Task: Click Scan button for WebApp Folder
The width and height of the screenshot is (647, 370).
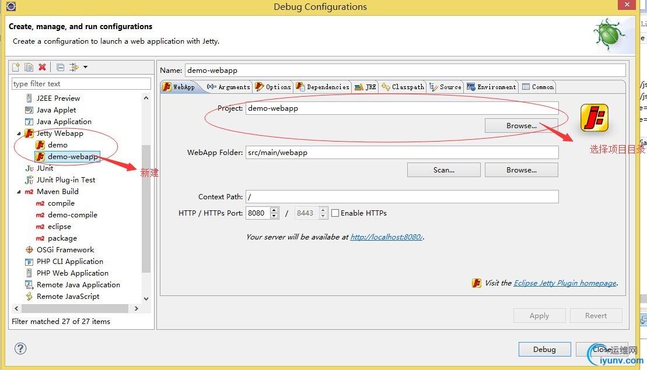Action: [x=443, y=170]
